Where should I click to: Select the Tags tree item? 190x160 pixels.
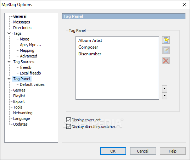[x=17, y=33]
